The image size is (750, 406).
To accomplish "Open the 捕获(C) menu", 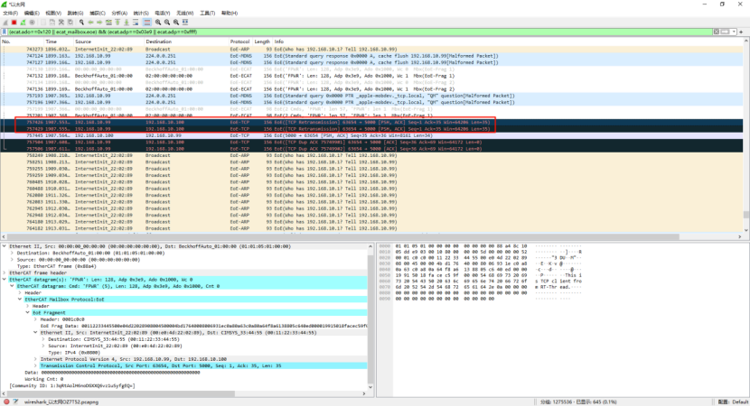I will [x=98, y=13].
